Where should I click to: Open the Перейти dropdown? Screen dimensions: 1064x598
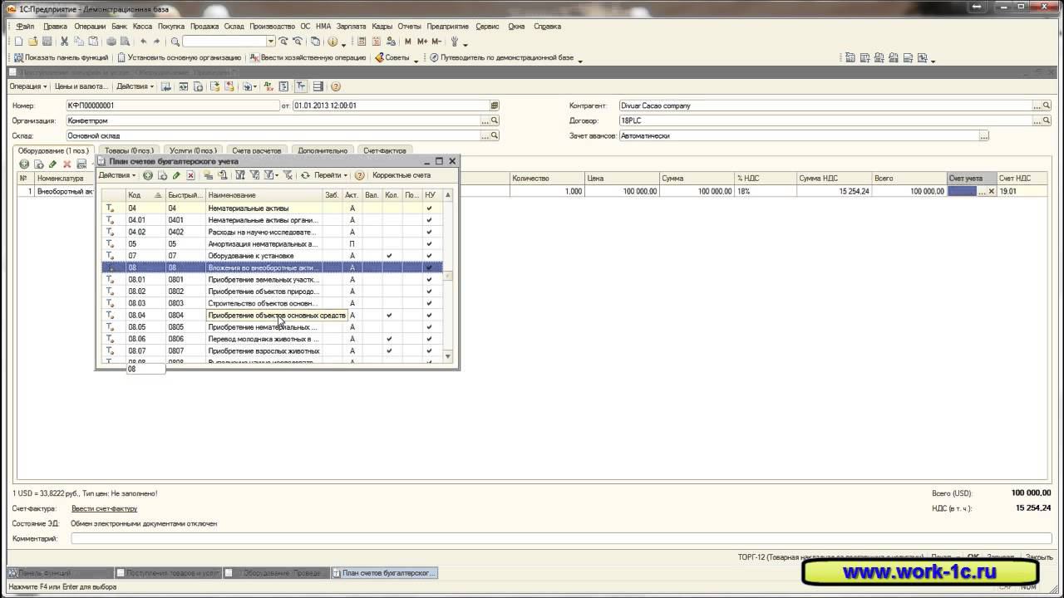331,175
